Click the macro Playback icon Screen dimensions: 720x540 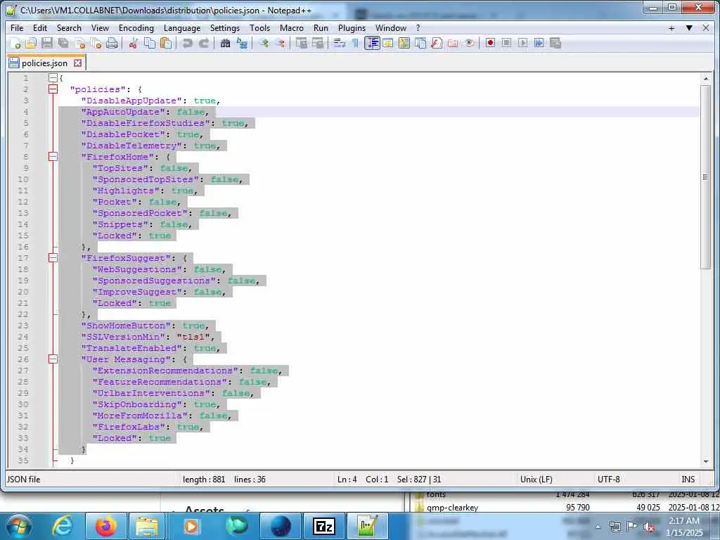click(x=522, y=43)
